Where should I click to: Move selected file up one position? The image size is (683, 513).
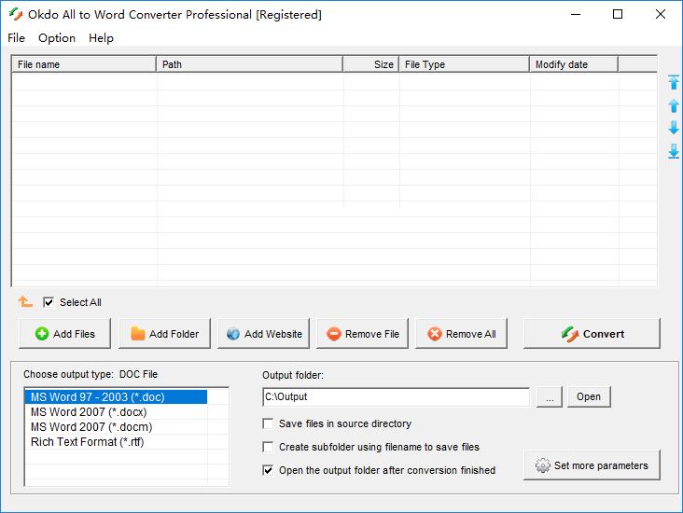pos(674,105)
